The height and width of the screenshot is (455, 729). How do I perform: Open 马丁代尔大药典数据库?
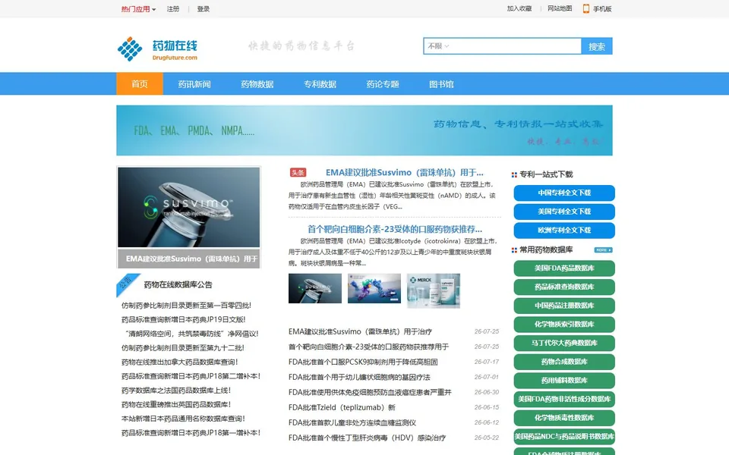[564, 343]
